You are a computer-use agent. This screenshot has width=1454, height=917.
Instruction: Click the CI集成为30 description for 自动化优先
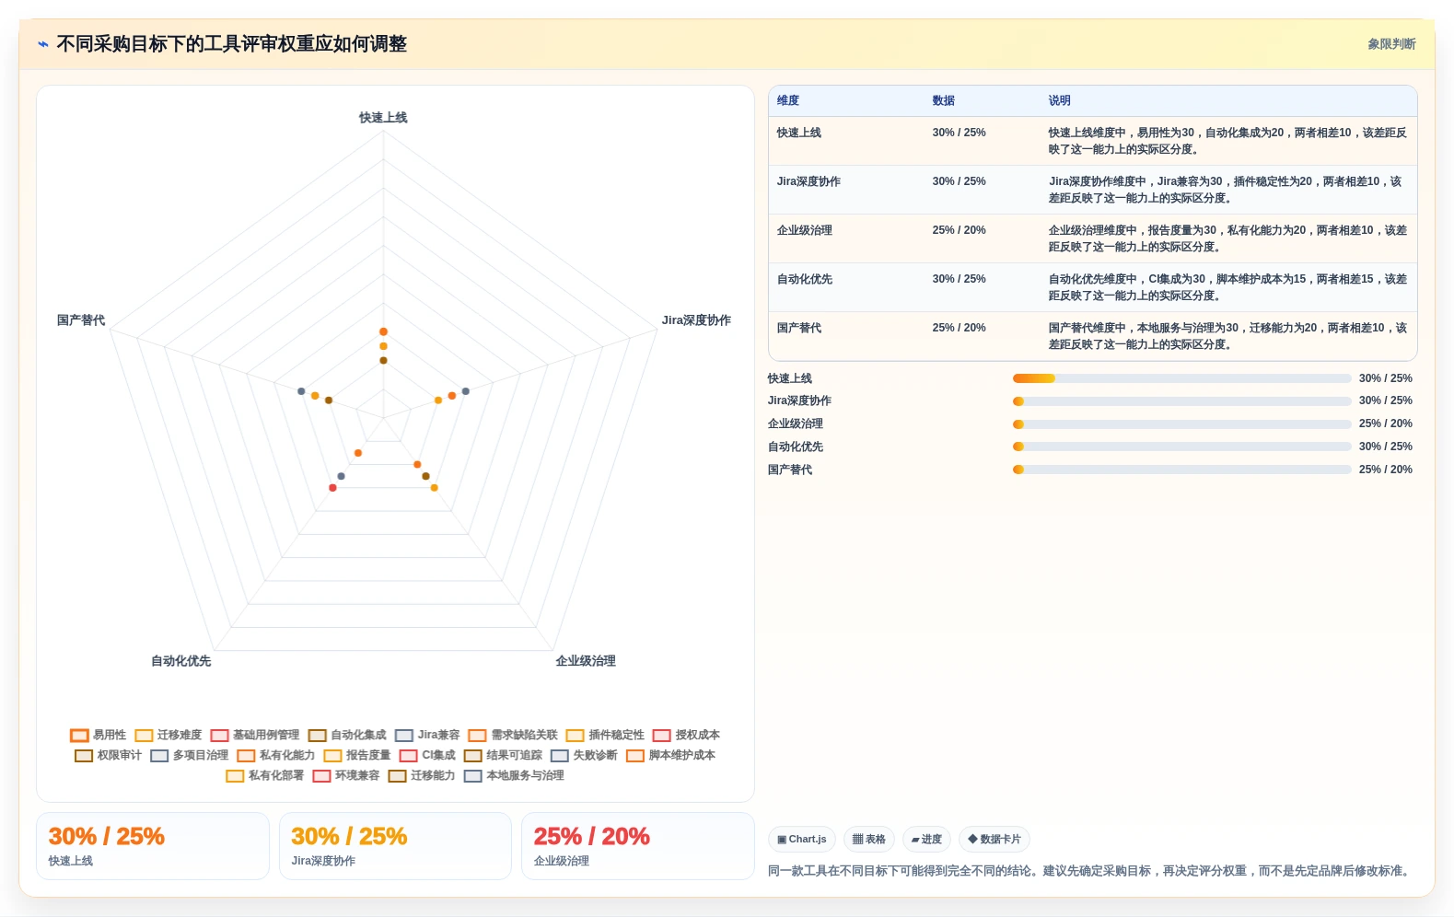pos(1227,287)
